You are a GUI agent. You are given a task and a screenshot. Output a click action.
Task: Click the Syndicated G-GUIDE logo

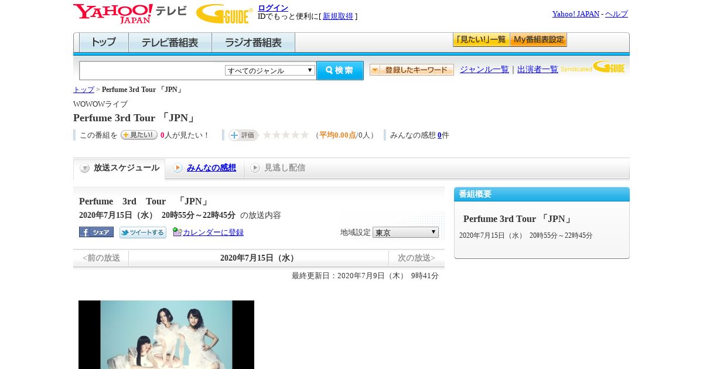pos(593,67)
